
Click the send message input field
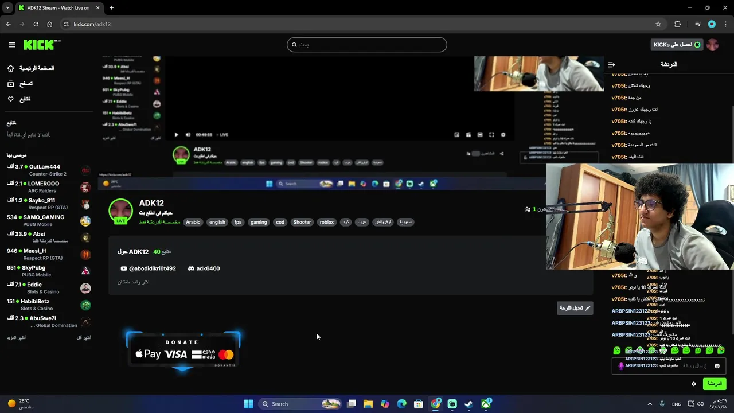669,366
